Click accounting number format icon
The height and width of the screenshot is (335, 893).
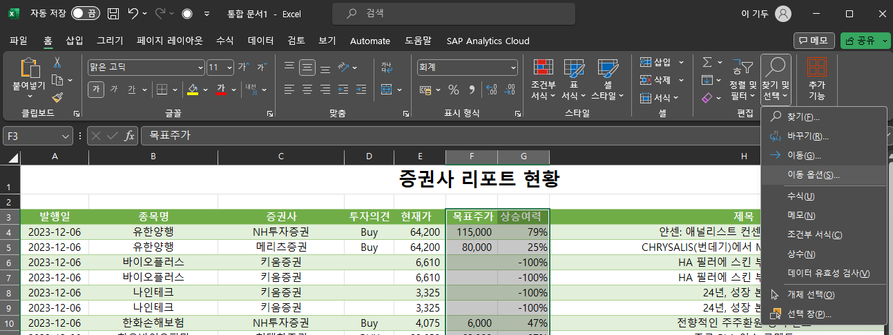pyautogui.click(x=426, y=90)
